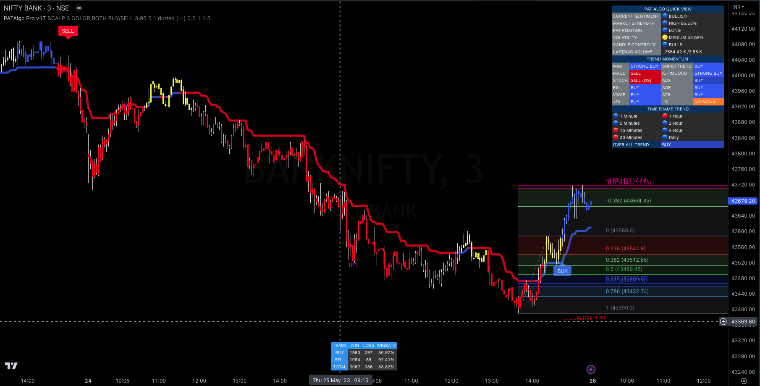Select the Fibonacci level 0.786 (43432.74)
This screenshot has width=760, height=386.
click(x=627, y=291)
